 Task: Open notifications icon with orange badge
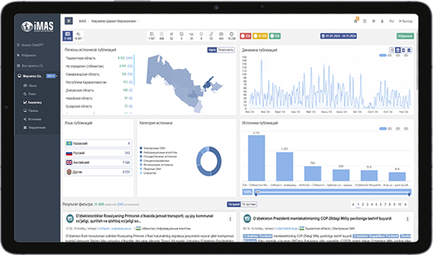[x=356, y=21]
